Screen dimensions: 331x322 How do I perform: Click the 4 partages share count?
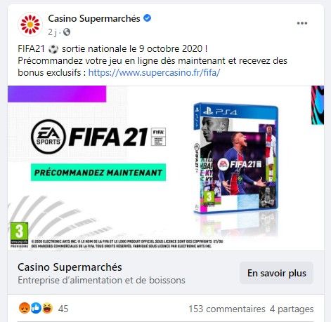(292, 309)
